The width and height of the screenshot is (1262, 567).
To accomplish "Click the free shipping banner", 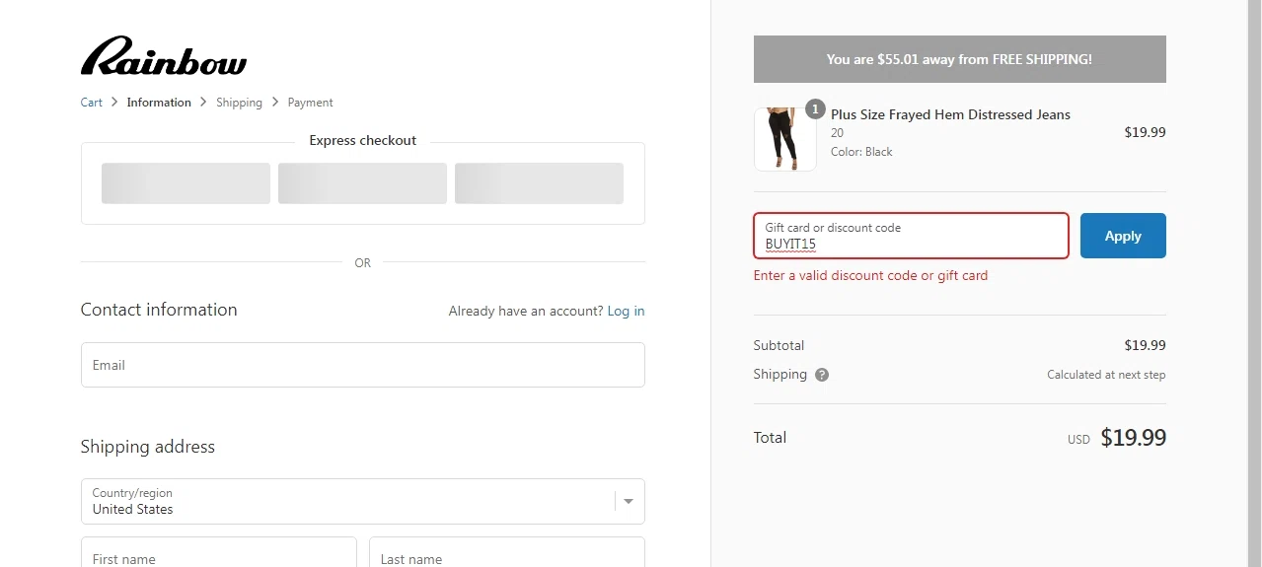I will coord(959,59).
